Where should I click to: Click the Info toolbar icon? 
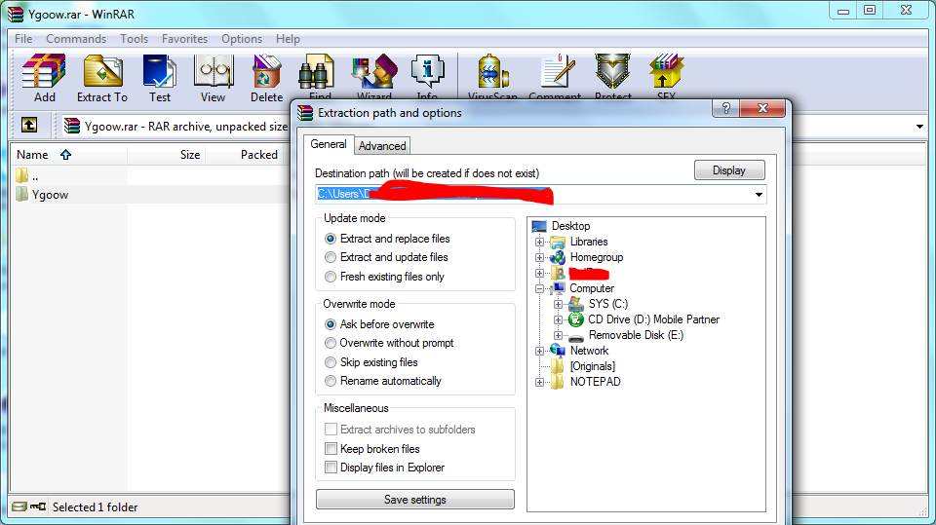[427, 71]
